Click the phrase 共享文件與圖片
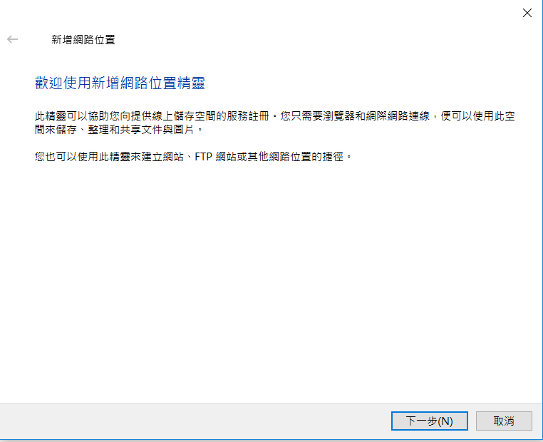 (157, 130)
